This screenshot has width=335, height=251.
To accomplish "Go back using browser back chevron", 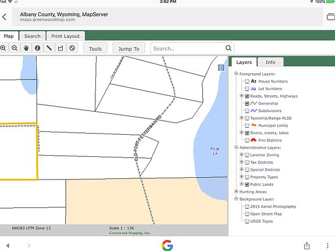I will pos(4,17).
